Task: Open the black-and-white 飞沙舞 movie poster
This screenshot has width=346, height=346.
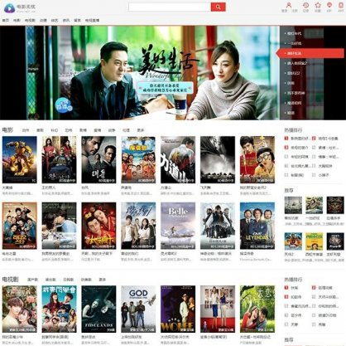Action: tap(218, 159)
